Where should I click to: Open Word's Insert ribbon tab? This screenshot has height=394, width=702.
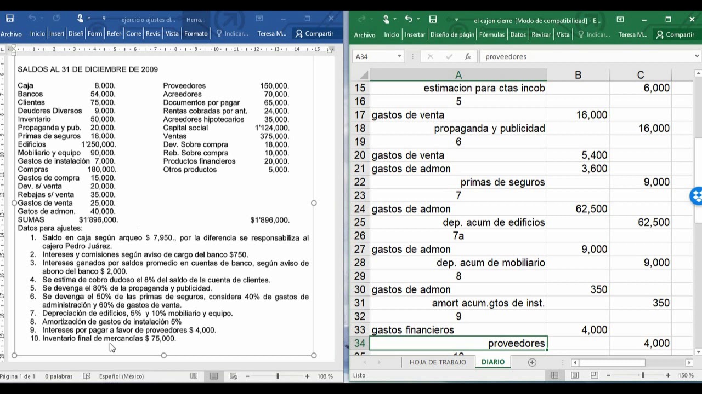56,34
